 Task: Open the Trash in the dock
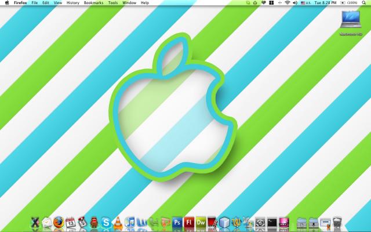point(337,223)
